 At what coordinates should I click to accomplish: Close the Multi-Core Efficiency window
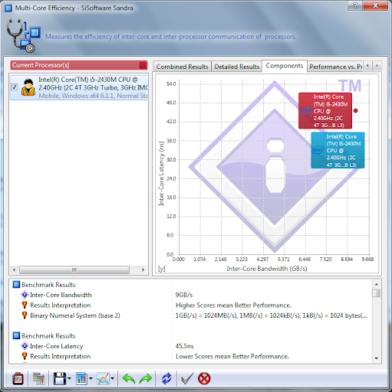(x=375, y=5)
